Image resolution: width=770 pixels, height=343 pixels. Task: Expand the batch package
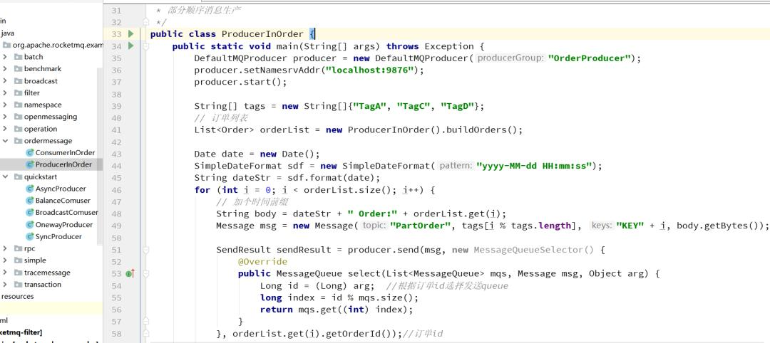pos(6,57)
